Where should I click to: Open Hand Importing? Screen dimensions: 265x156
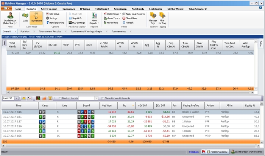[55, 23]
